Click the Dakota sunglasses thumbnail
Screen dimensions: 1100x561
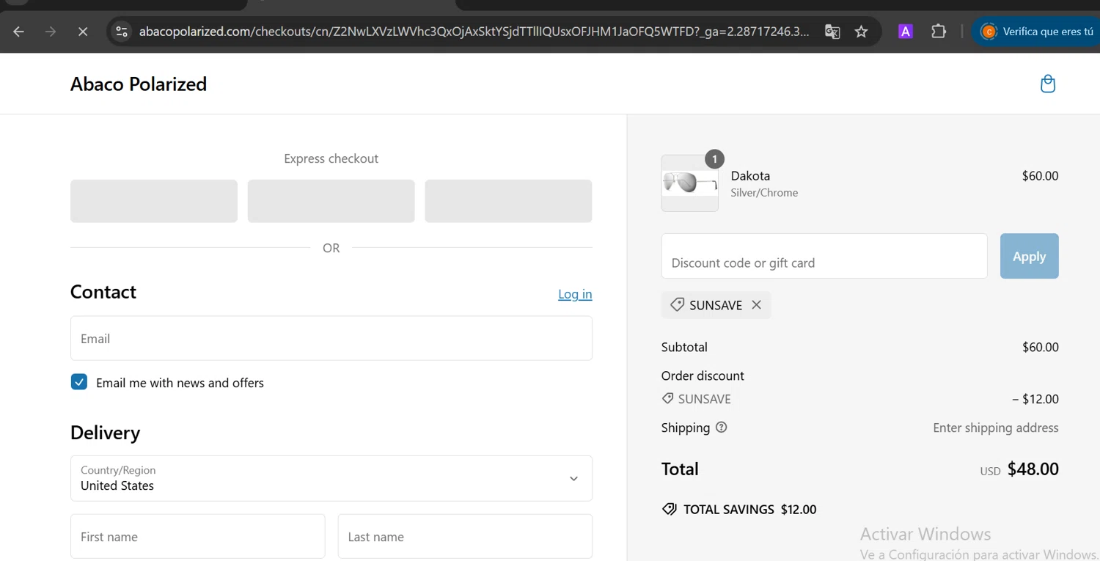(x=690, y=183)
